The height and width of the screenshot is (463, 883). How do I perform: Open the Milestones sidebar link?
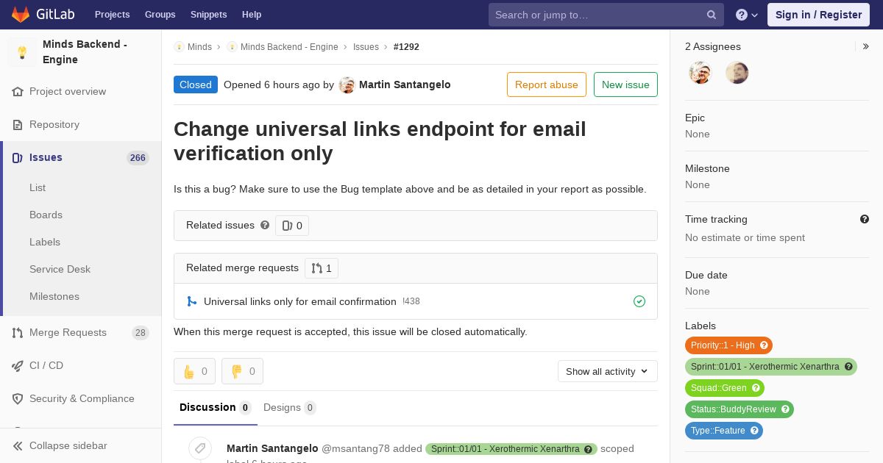point(54,296)
